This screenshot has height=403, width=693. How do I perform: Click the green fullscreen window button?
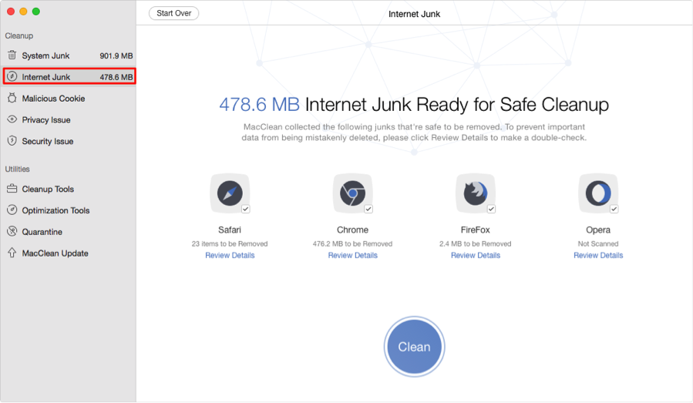click(36, 12)
